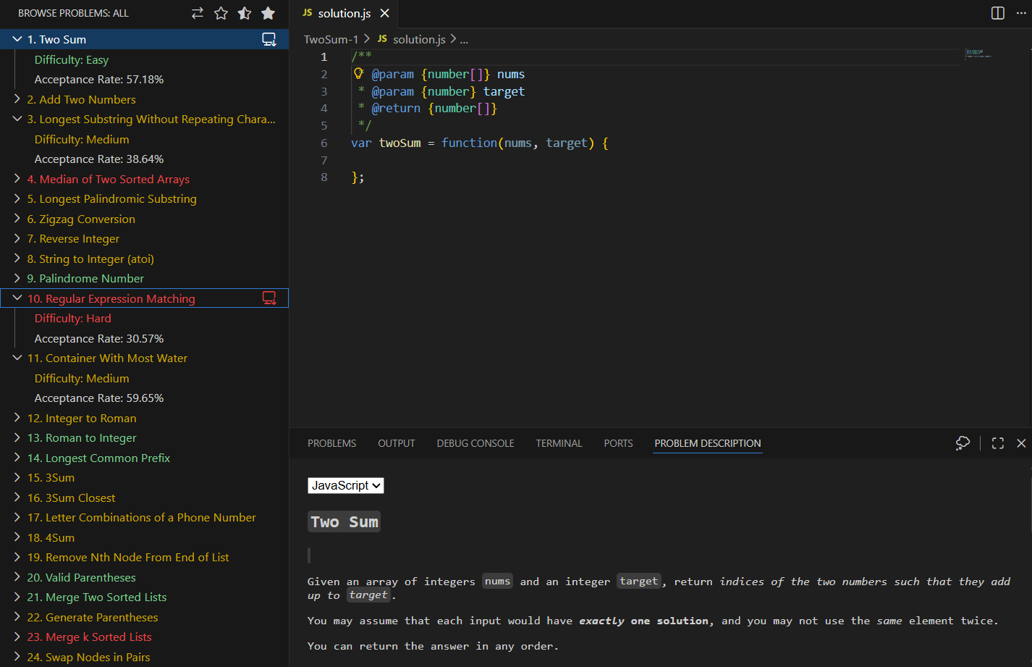Image resolution: width=1032 pixels, height=667 pixels.
Task: Collapse the 11. Container With Most Water item
Action: pyautogui.click(x=18, y=358)
